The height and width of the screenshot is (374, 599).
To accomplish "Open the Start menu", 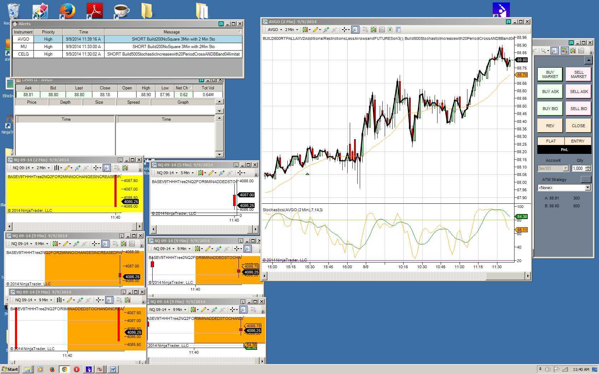I will coord(10,369).
